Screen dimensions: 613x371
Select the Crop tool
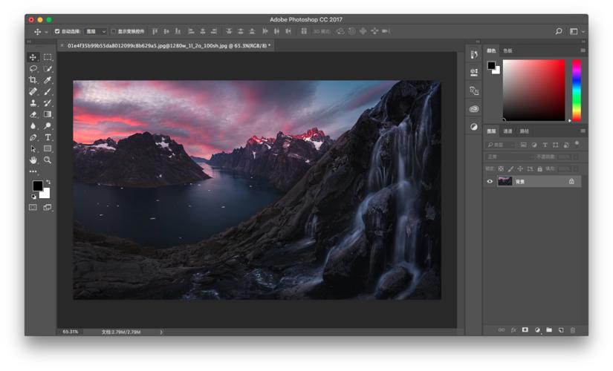(33, 80)
